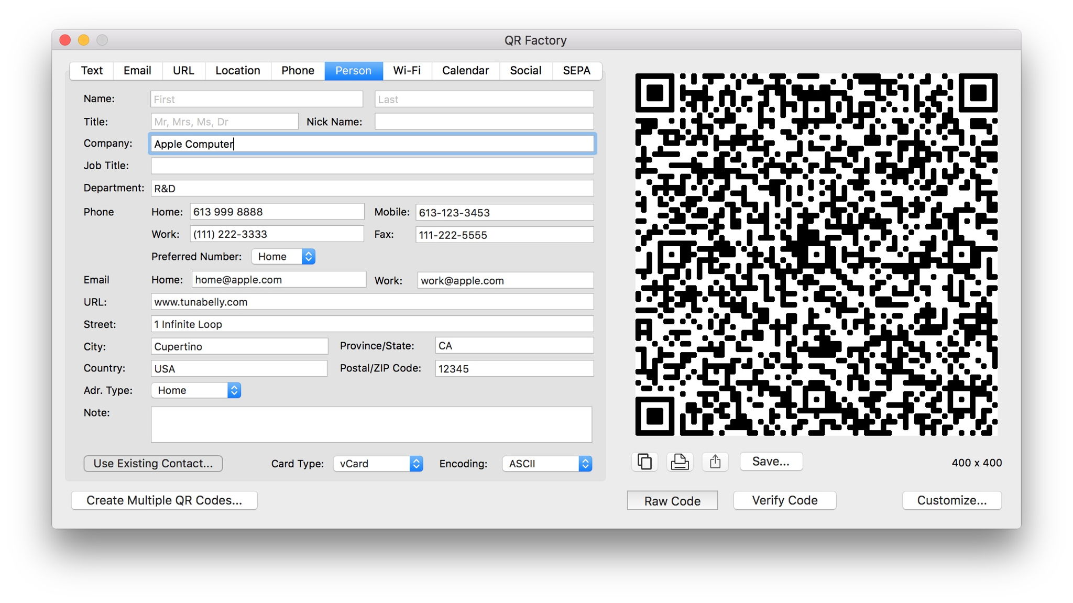Switch to the Text tab
This screenshot has height=603, width=1073.
[x=92, y=71]
